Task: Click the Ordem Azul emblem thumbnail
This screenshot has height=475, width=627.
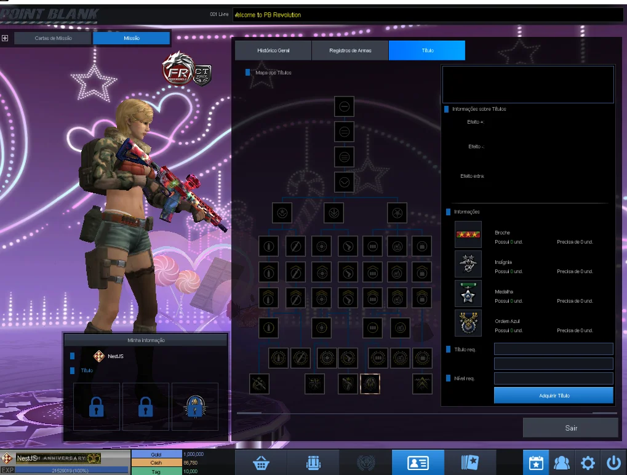Action: 468,323
